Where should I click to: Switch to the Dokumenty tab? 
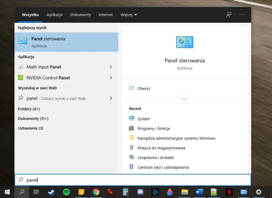(x=81, y=15)
